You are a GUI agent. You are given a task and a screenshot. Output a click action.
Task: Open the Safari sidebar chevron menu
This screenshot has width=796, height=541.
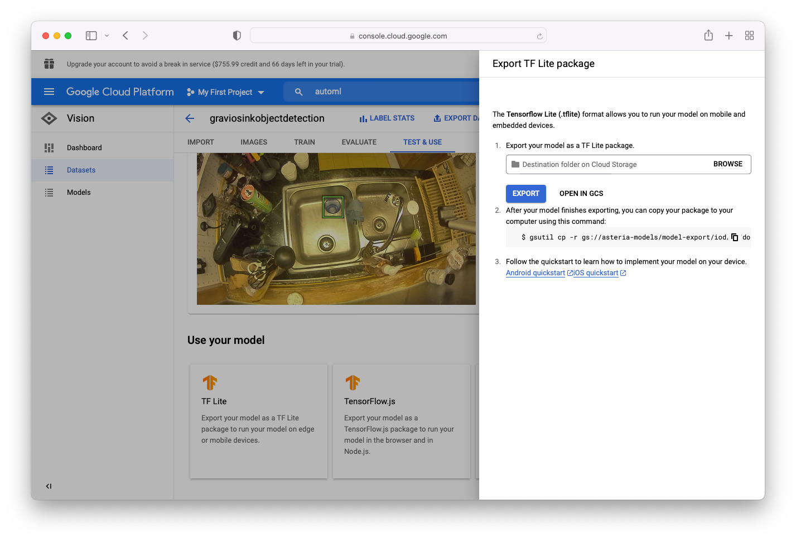pos(107,35)
